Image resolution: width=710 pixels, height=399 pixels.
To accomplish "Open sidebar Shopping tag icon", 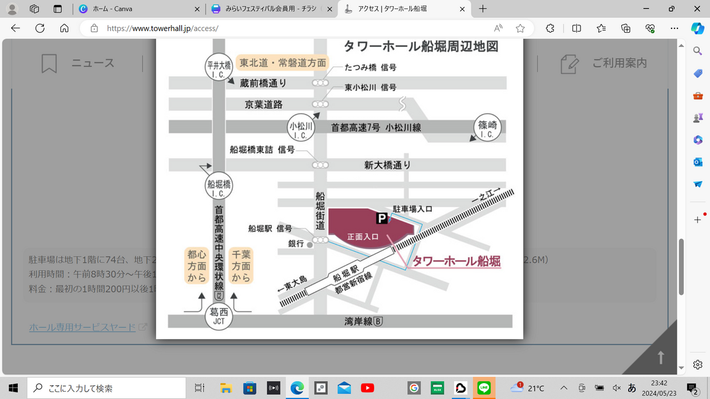I will click(x=698, y=73).
